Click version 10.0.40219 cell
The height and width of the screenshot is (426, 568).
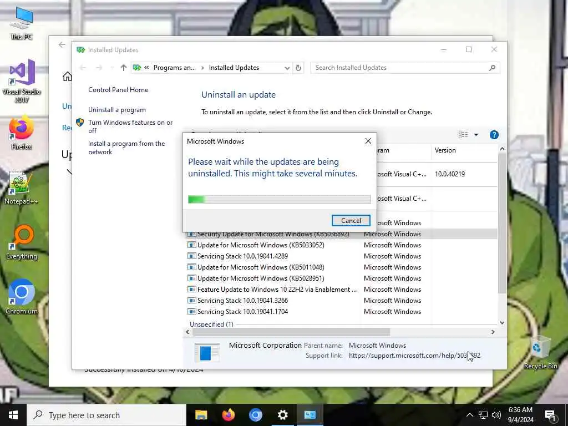tap(449, 174)
